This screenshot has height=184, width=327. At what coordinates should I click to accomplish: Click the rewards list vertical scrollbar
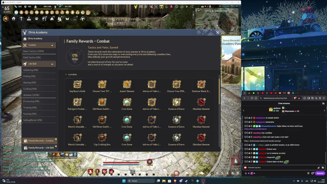point(219,91)
